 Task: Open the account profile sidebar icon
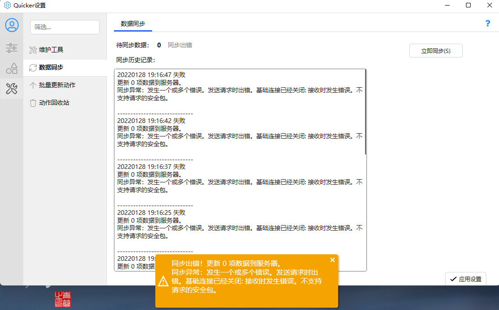[x=12, y=25]
